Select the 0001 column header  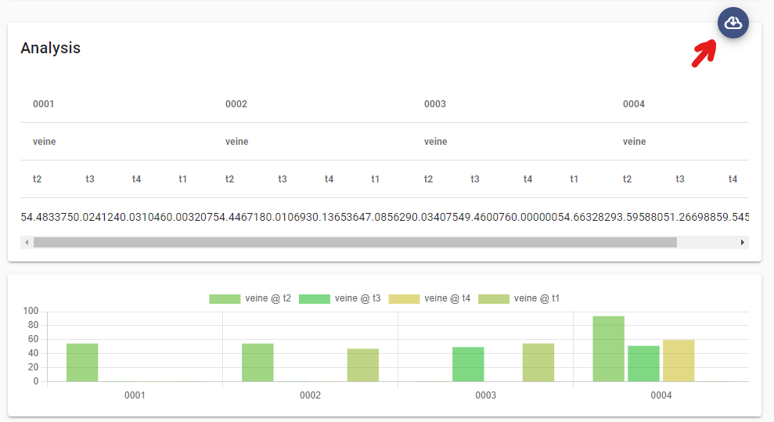tap(43, 104)
